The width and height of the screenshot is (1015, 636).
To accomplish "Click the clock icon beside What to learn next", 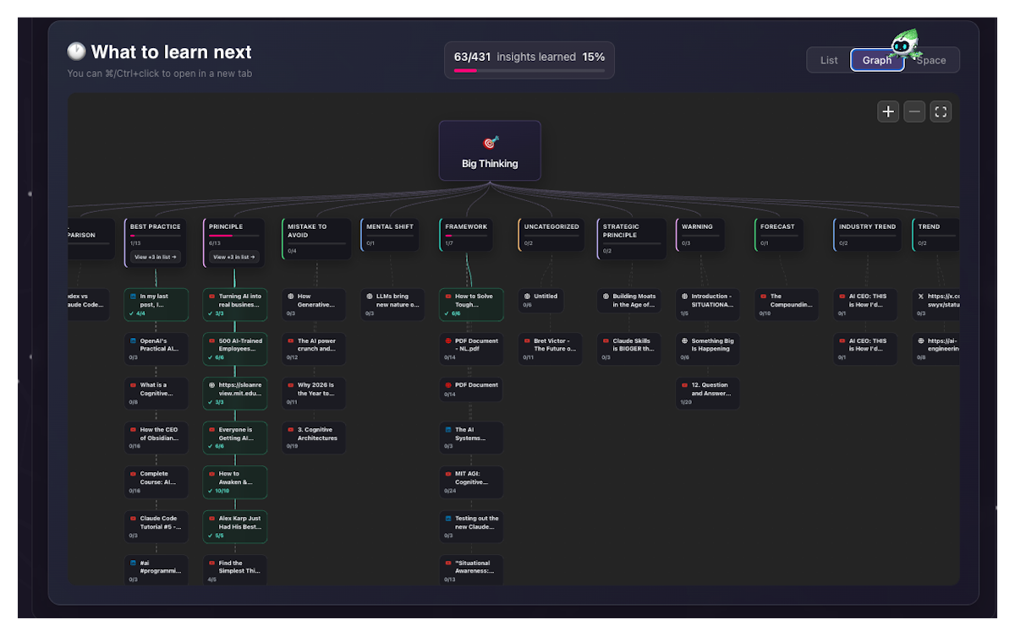I will click(x=77, y=52).
